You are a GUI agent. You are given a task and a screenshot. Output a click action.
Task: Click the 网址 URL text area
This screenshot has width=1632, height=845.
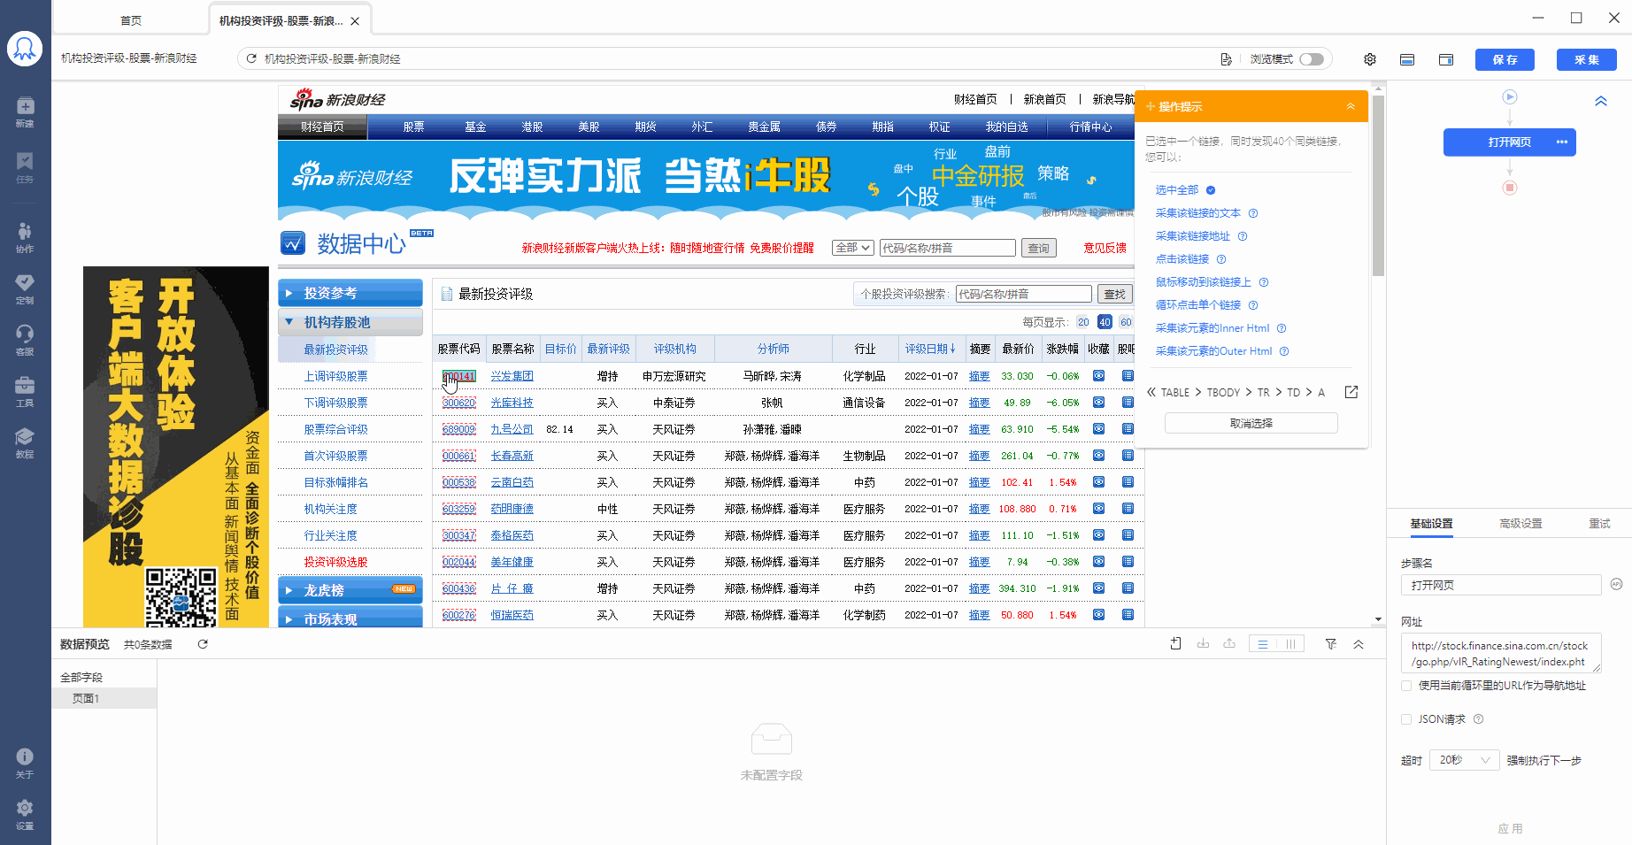point(1501,653)
